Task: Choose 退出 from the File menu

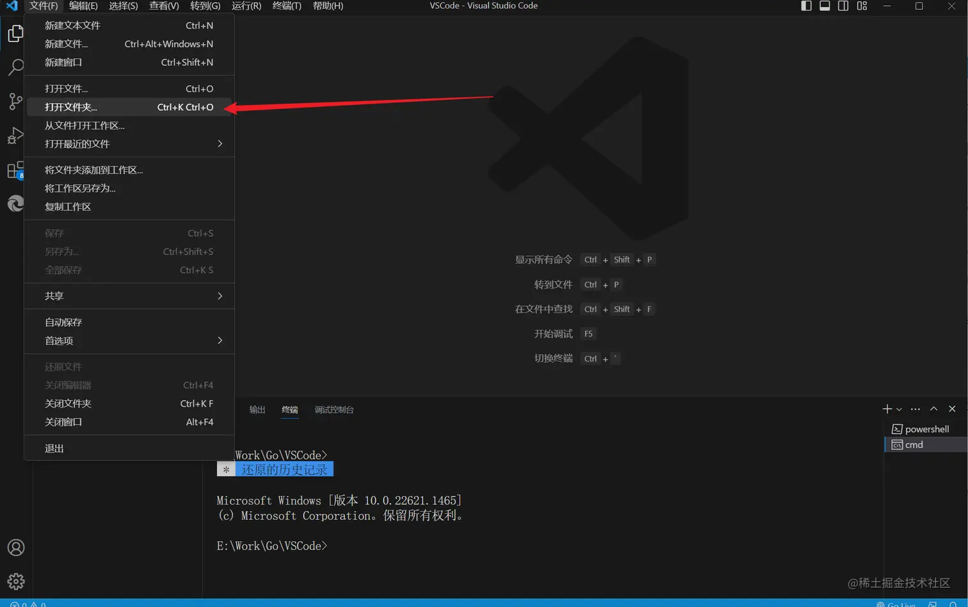Action: point(129,448)
